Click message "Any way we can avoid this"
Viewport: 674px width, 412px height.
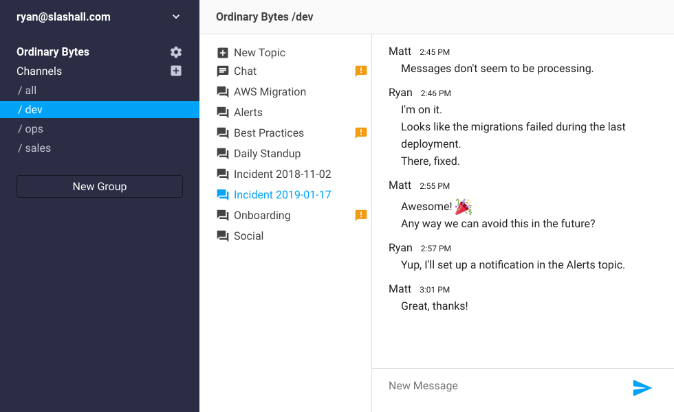pyautogui.click(x=498, y=224)
